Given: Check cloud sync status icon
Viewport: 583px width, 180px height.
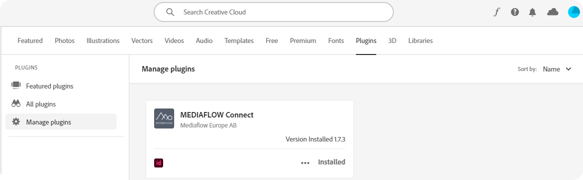Looking at the screenshot, I should [553, 12].
